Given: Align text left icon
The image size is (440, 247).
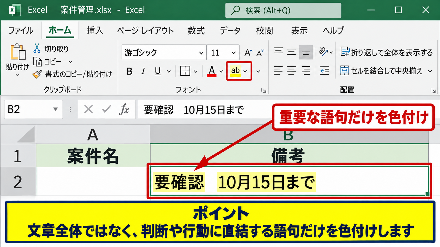Looking at the screenshot, I should (x=278, y=71).
